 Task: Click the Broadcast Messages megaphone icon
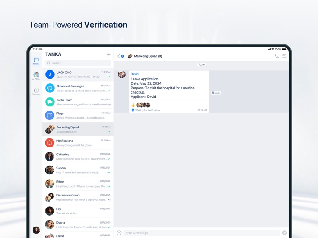(x=50, y=88)
